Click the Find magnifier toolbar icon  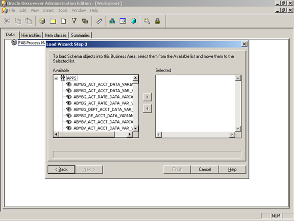pyautogui.click(x=147, y=21)
